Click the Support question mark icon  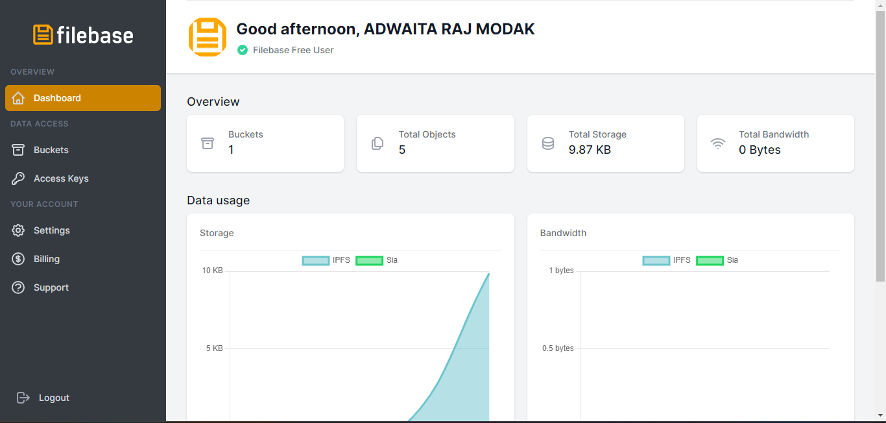(x=18, y=287)
